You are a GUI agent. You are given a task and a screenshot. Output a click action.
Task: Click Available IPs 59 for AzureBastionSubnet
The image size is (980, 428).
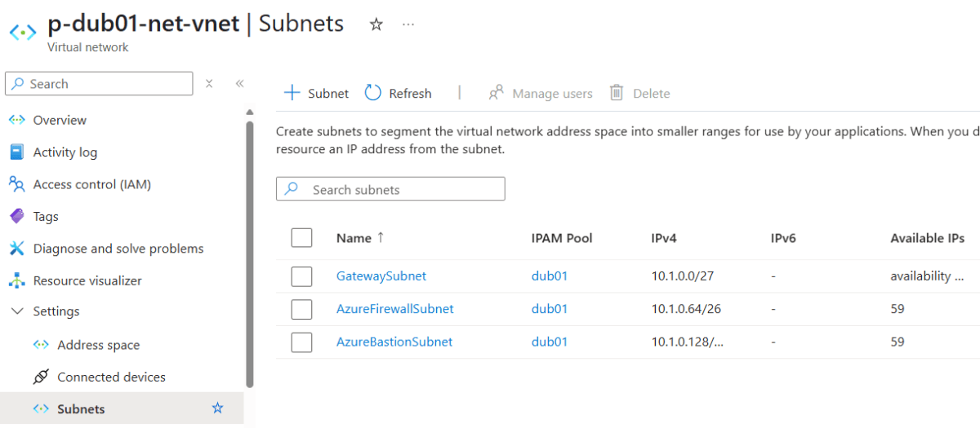[898, 342]
